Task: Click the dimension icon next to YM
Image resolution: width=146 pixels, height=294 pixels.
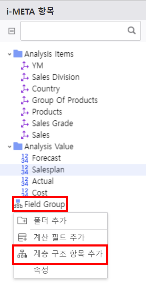Action: pyautogui.click(x=25, y=66)
